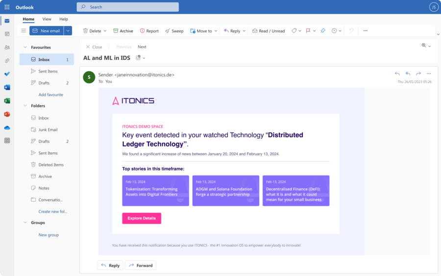This screenshot has height=276, width=441.
Task: Switch to the View tab
Action: 47,19
